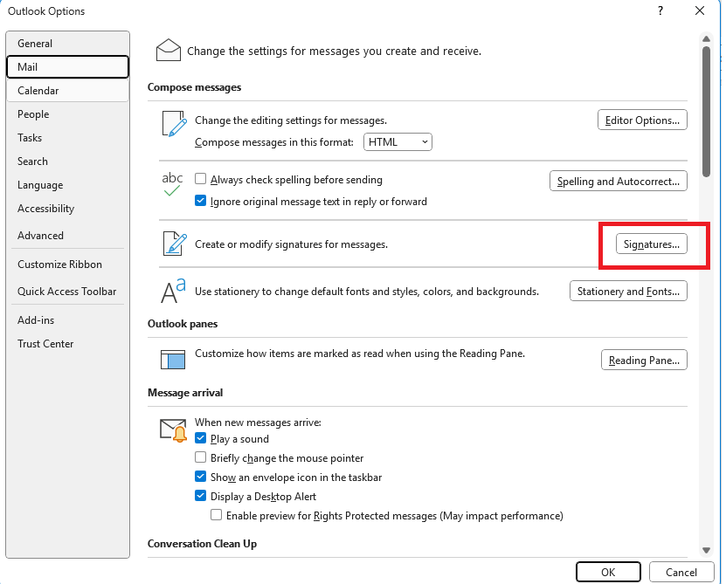Enable preview for Rights Protected messages
The width and height of the screenshot is (726, 584).
(216, 515)
